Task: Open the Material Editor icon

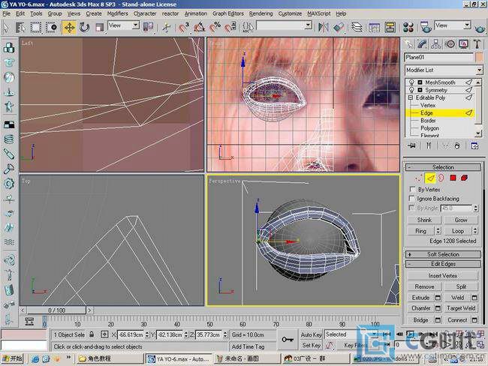Action: click(x=408, y=27)
